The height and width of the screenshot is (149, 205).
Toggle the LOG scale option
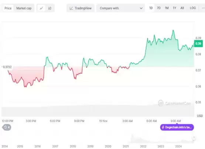(193, 8)
